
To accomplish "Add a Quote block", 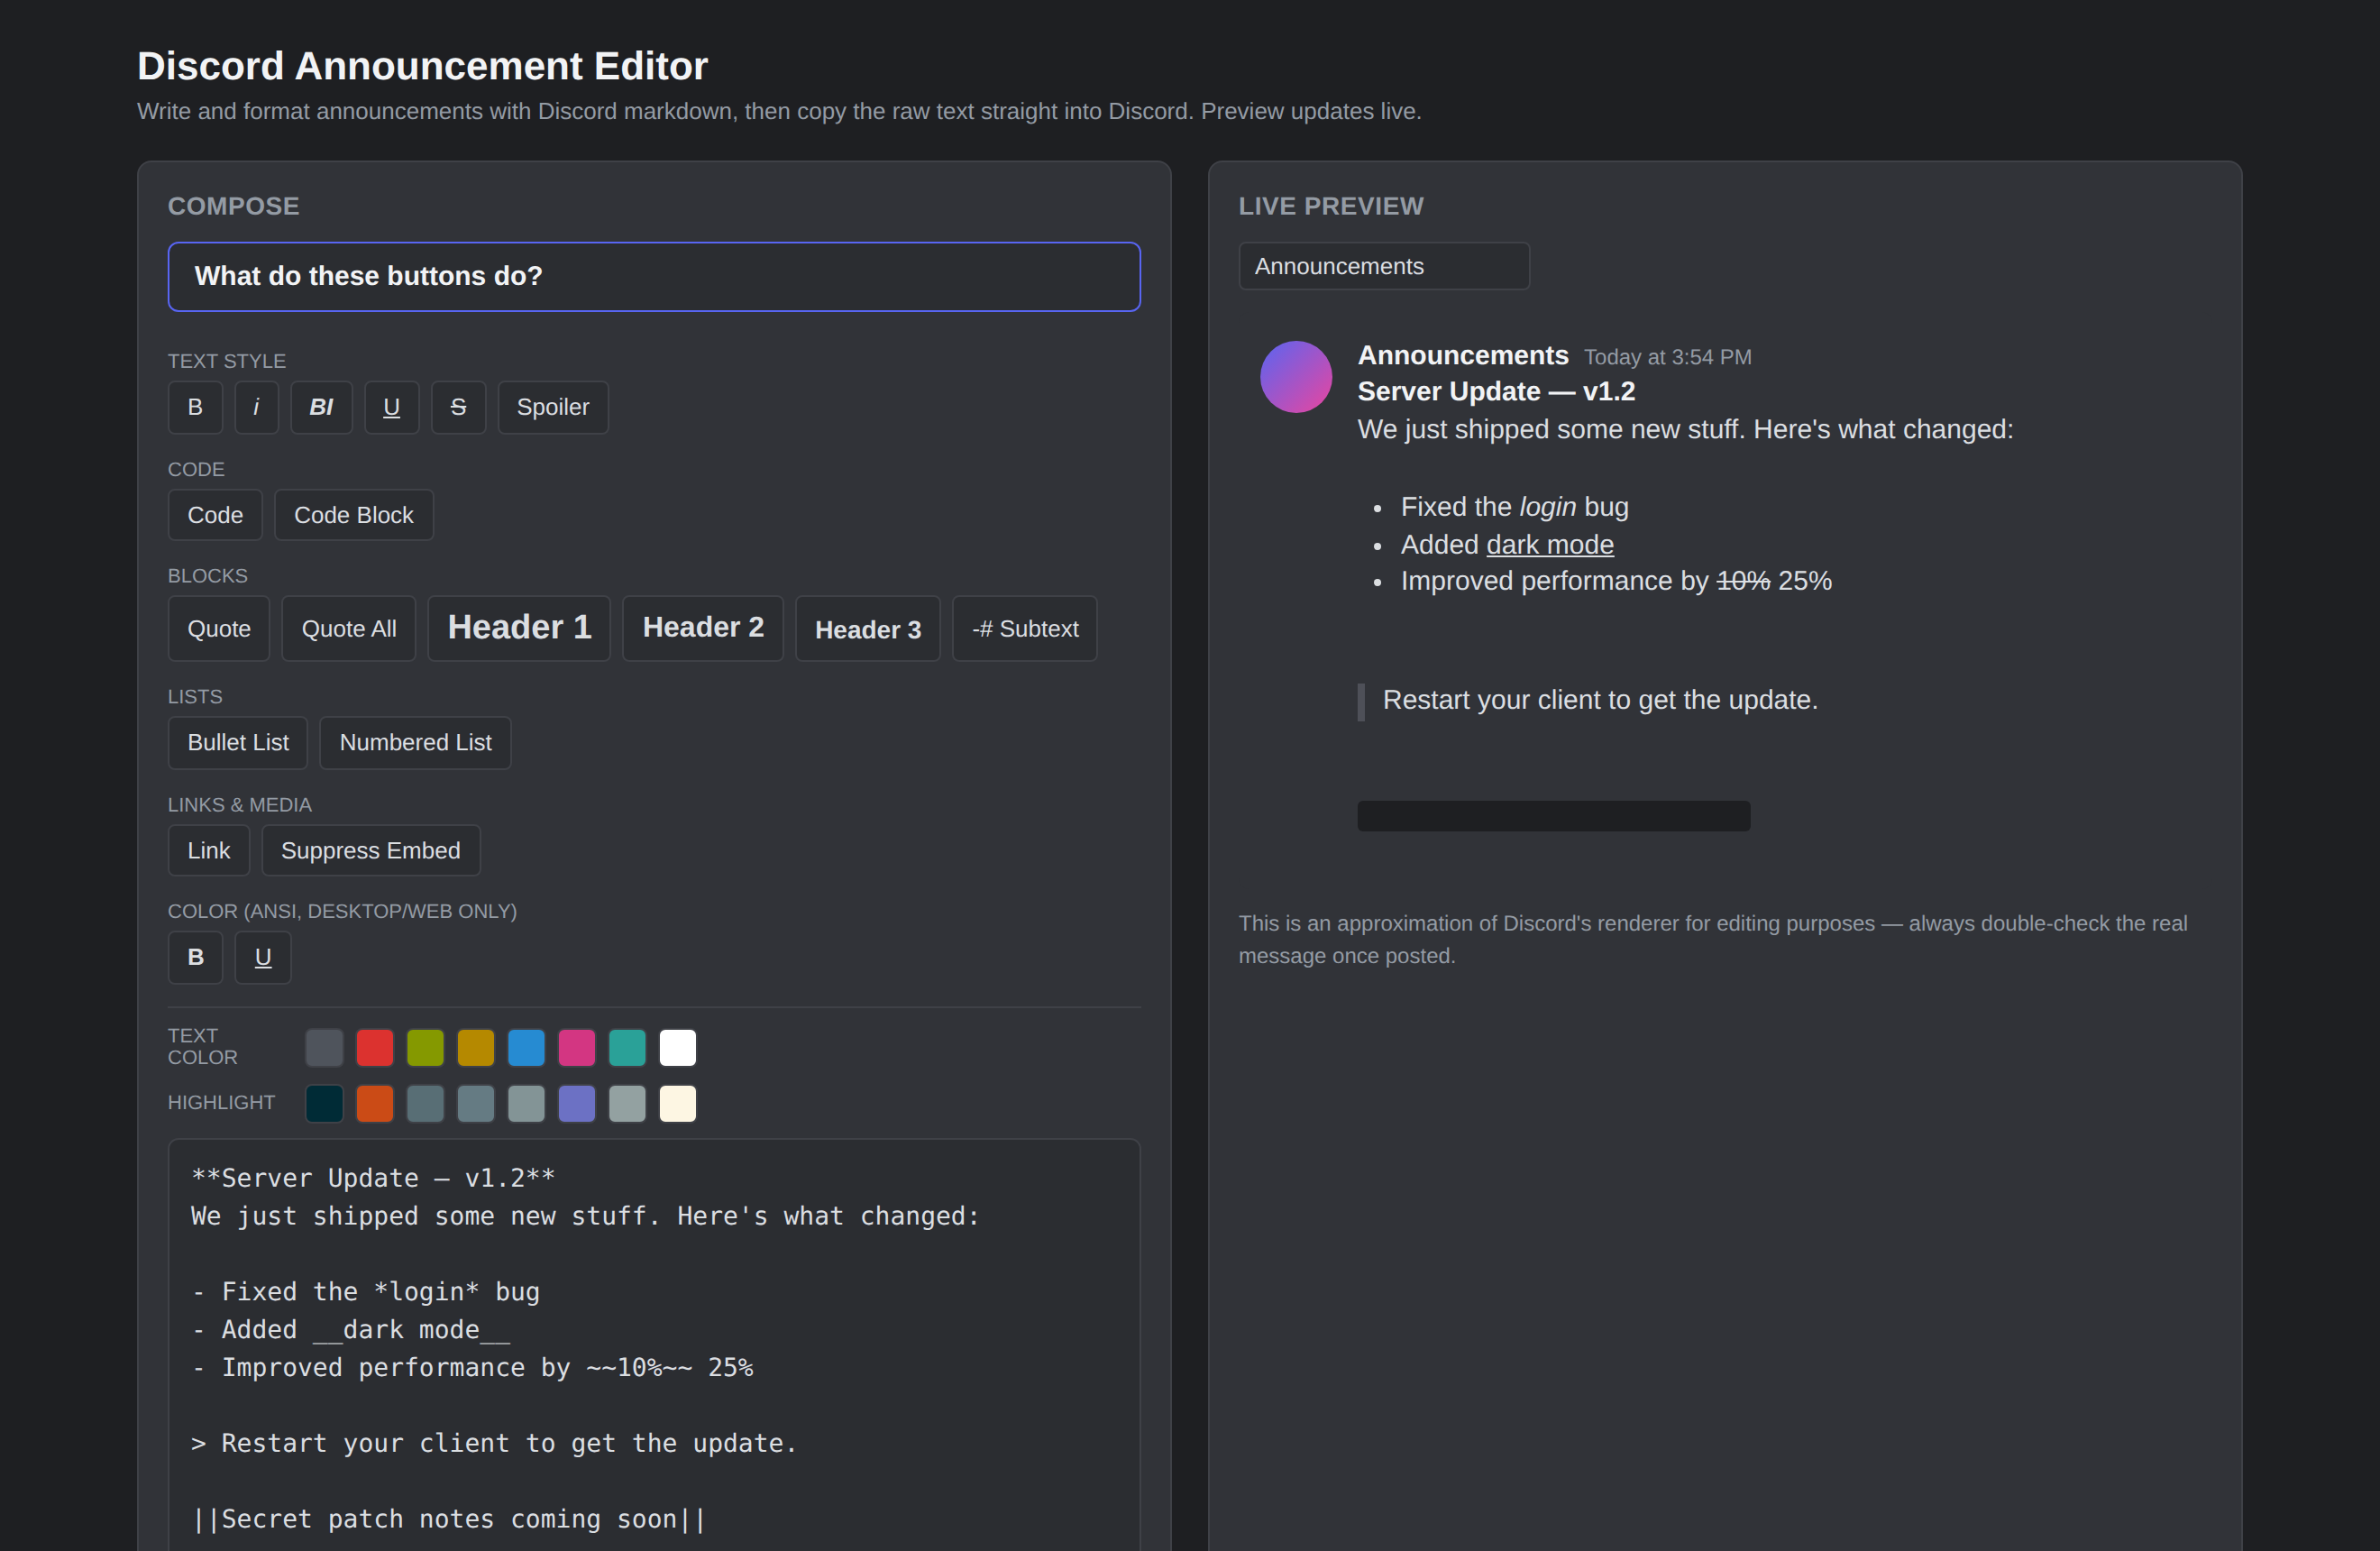I will [x=219, y=629].
